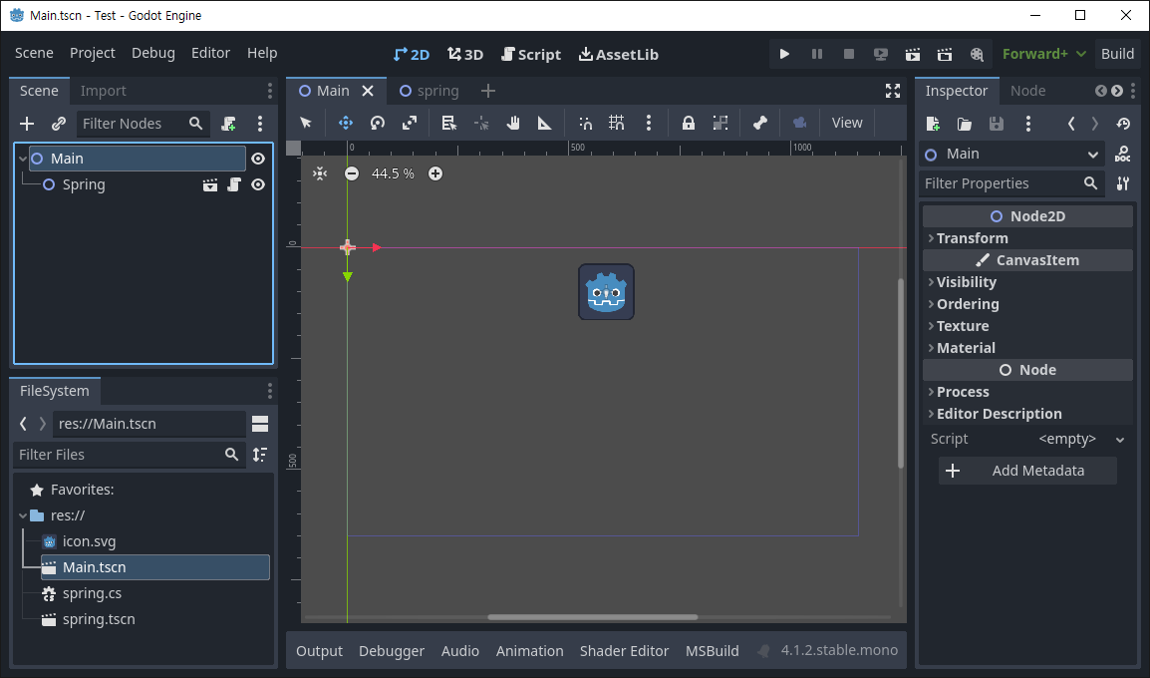Open Spring scene in editor icon
Image resolution: width=1150 pixels, height=678 pixels.
coord(210,184)
